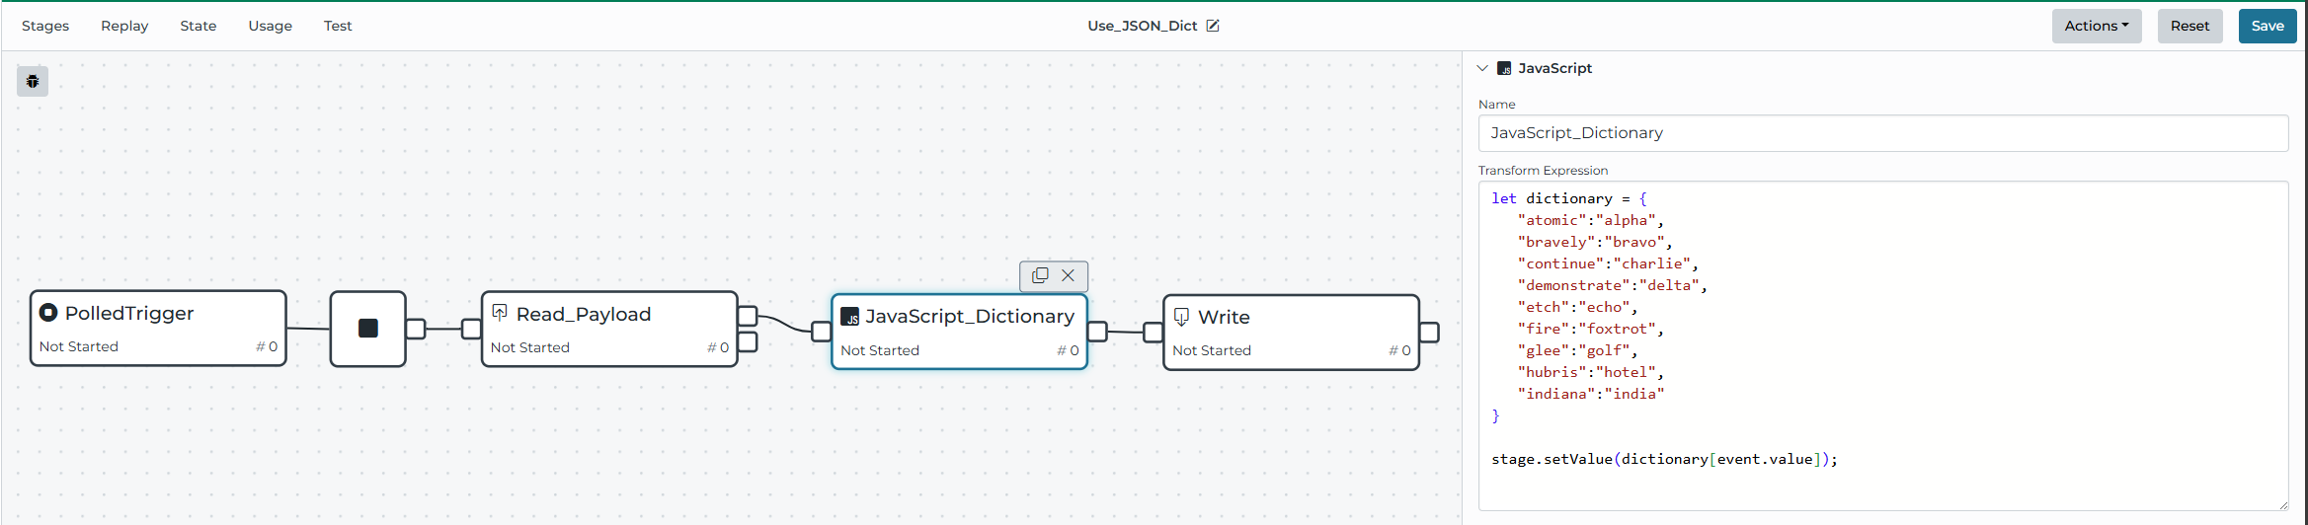This screenshot has width=2308, height=525.
Task: Delete the stage using the X icon
Action: pyautogui.click(x=1068, y=275)
